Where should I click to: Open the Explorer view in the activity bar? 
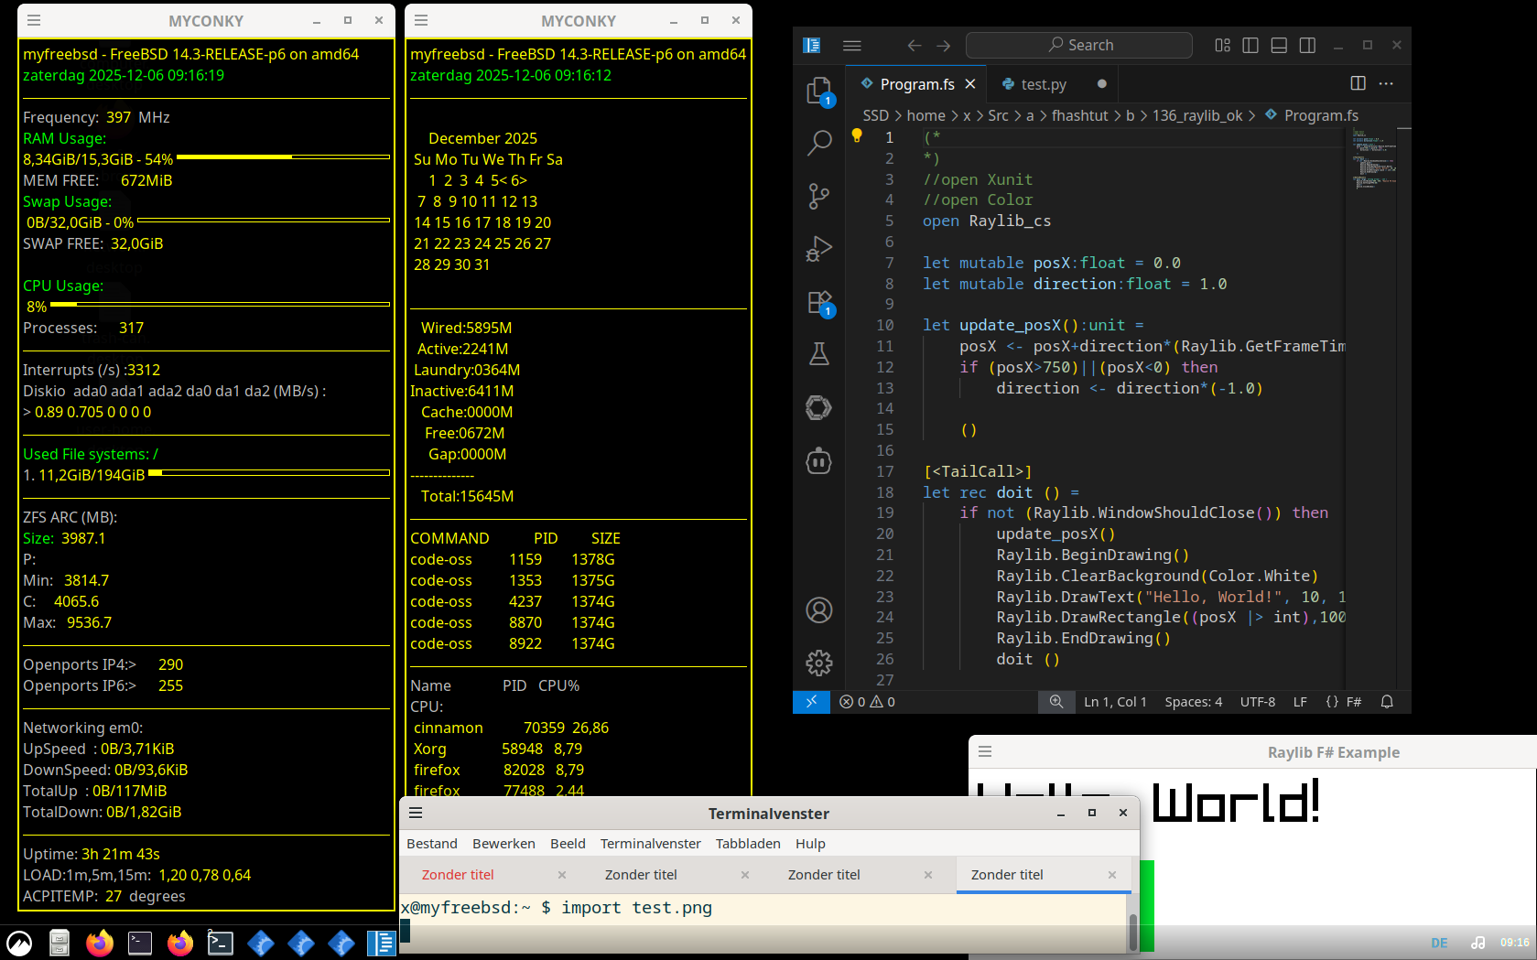[x=818, y=90]
